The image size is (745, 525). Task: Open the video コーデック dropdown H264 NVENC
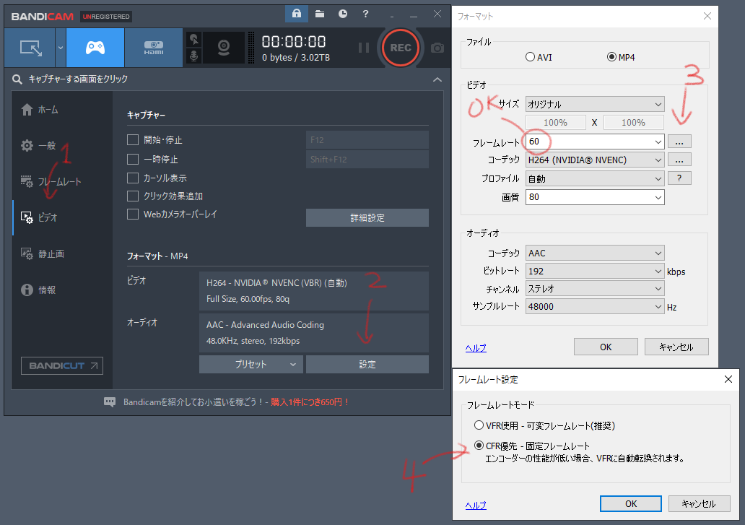[595, 160]
